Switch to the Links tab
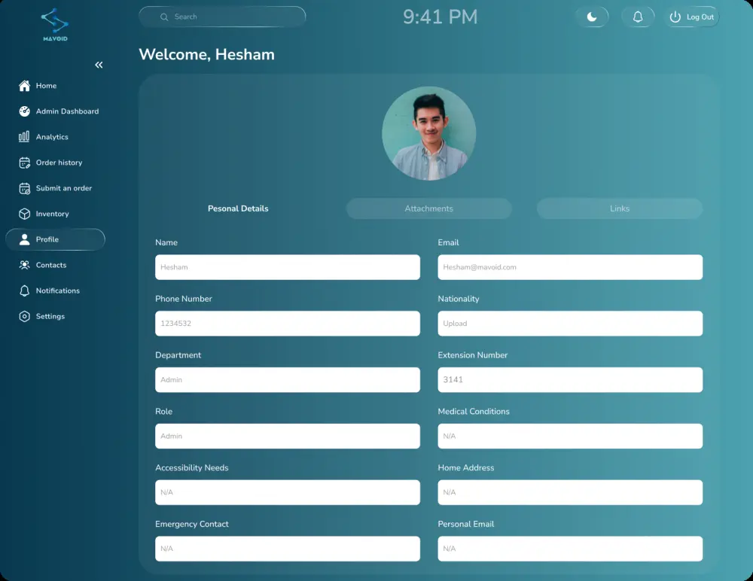 pos(619,208)
